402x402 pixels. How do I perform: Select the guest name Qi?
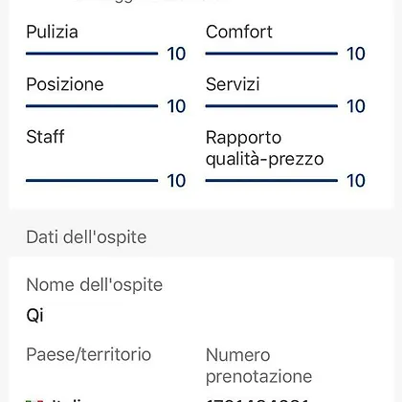pos(34,316)
